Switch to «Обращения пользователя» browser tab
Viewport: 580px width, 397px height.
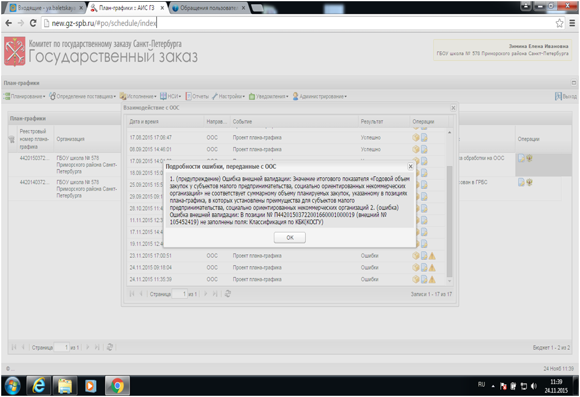coord(209,8)
